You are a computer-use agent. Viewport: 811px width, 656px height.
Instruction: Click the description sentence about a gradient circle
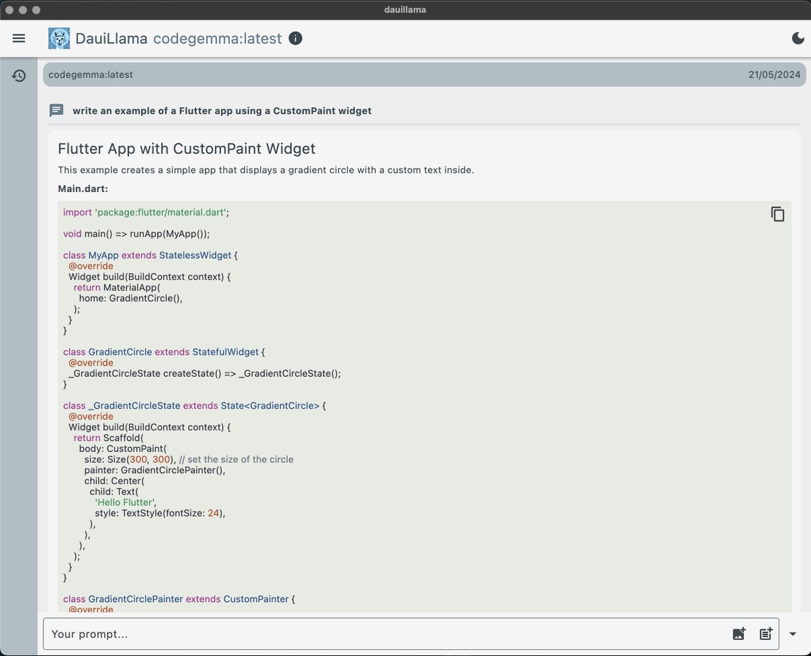pos(266,170)
